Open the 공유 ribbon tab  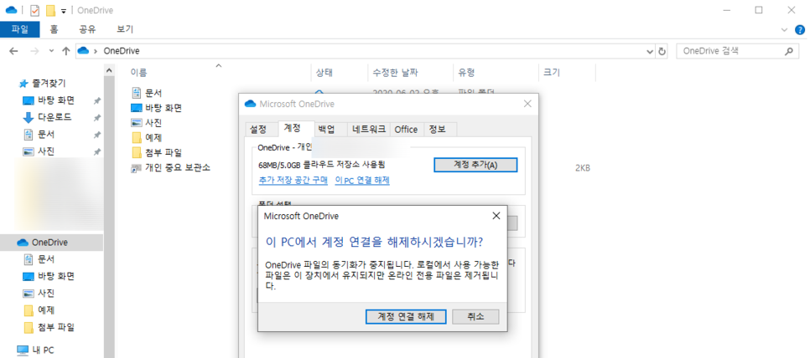click(x=87, y=29)
